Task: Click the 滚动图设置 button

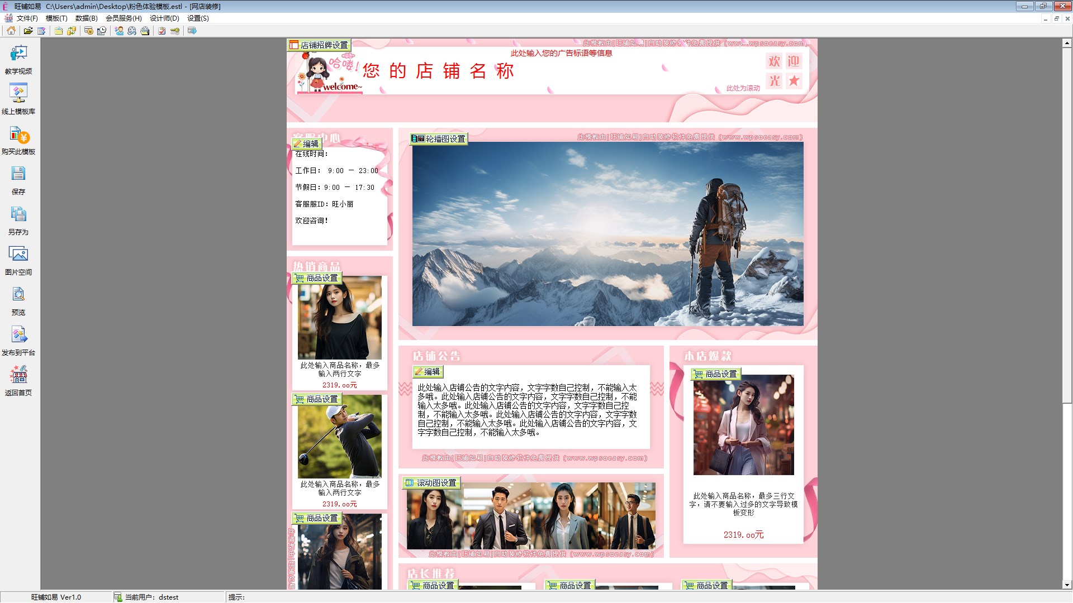Action: (x=431, y=483)
